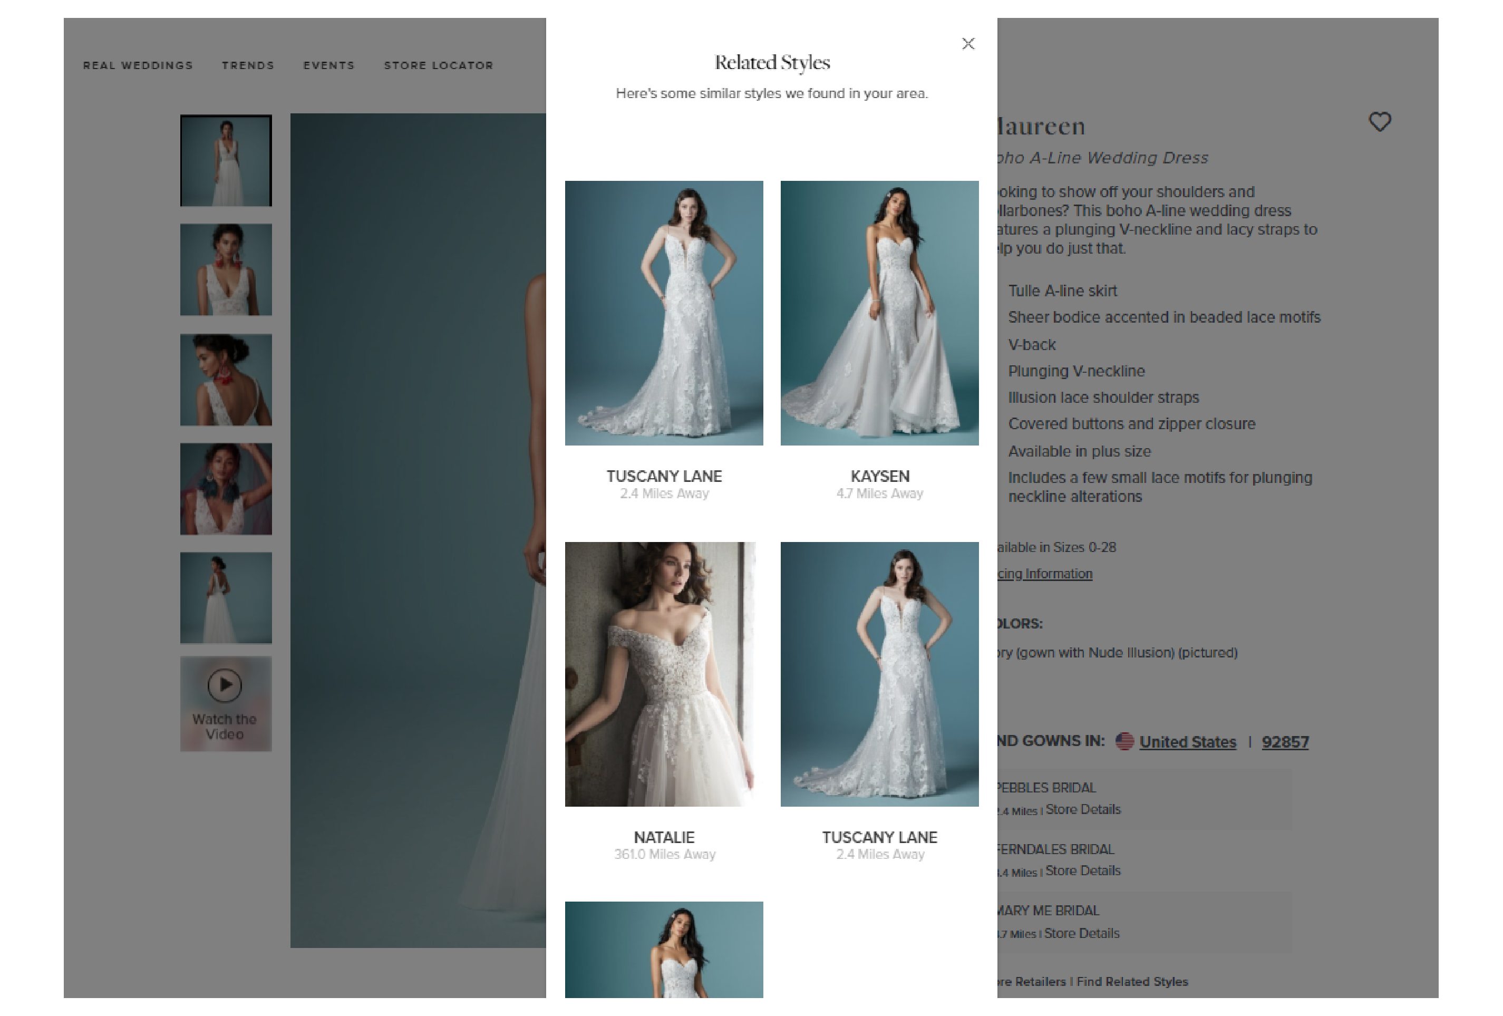1503x1016 pixels.
Task: Select the first Tuscany Lane dress image
Action: click(x=664, y=313)
